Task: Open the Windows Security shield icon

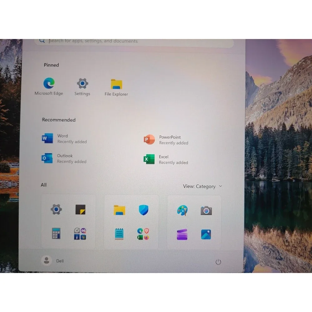Action: pyautogui.click(x=144, y=210)
